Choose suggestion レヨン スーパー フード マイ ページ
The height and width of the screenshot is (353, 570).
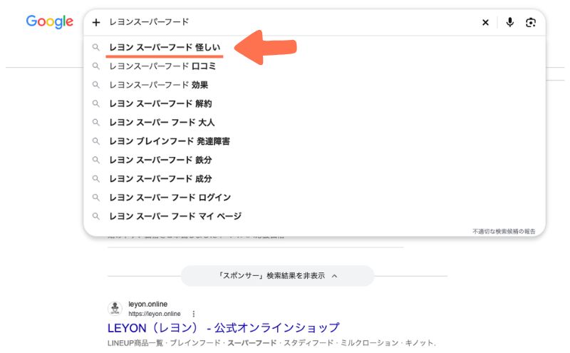click(x=314, y=216)
